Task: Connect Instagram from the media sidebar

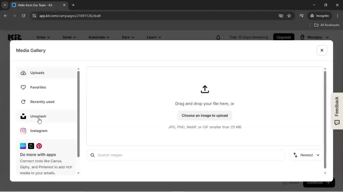Action: click(39, 131)
